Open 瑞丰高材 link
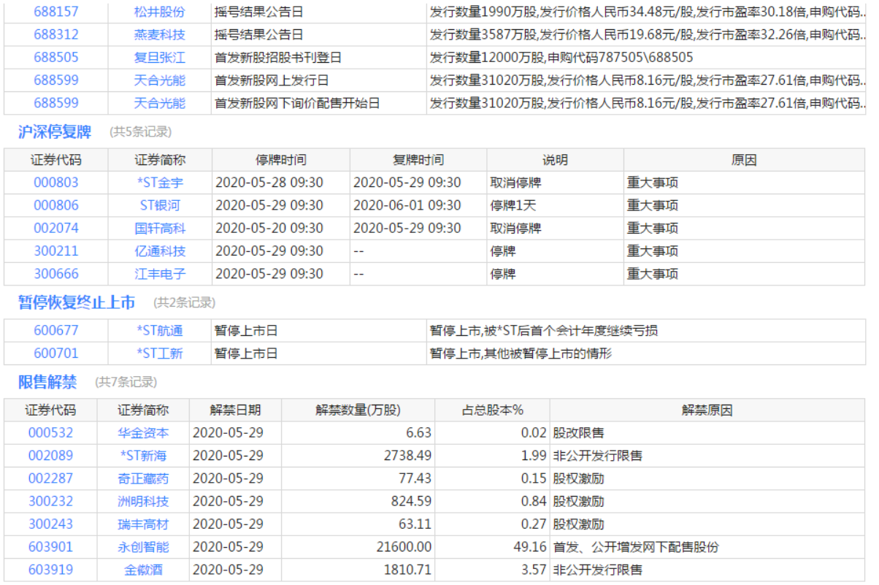This screenshot has width=879, height=585. 143,524
